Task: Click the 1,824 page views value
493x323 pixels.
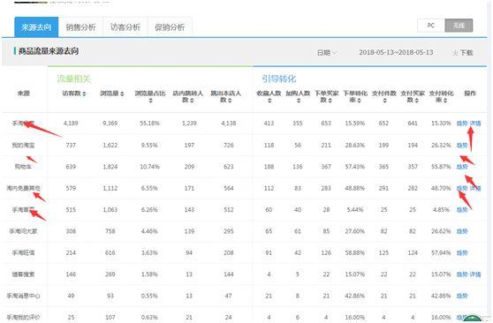Action: pos(110,167)
